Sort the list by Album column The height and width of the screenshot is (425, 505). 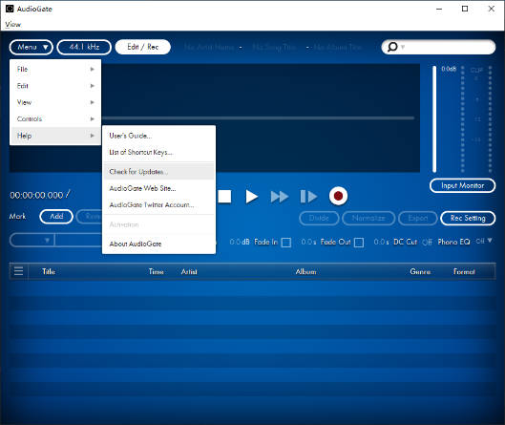point(306,271)
